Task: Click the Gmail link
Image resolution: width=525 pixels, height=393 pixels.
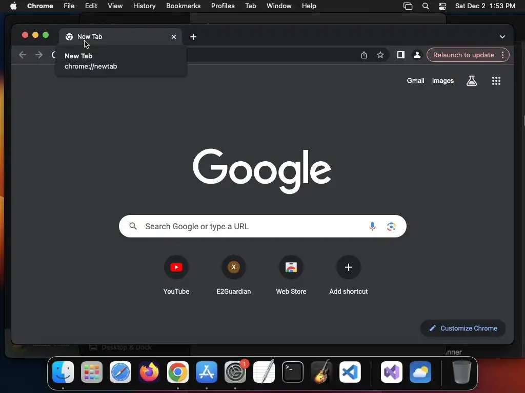Action: coord(415,80)
